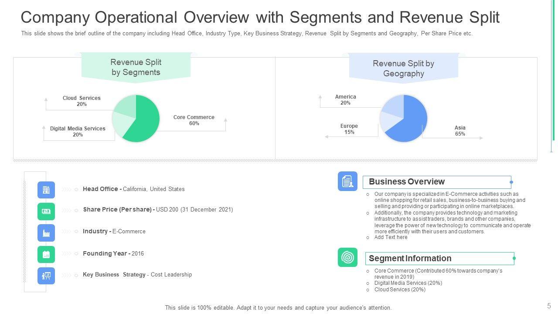
Task: Click the Revenue Split by Segments banner
Action: click(136, 68)
